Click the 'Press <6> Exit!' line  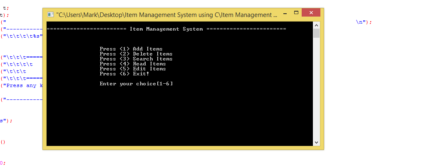tap(124, 73)
